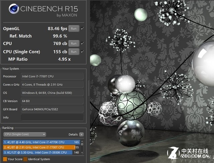
Task: Click the orange Your Score color swatch
Action: tap(5, 159)
